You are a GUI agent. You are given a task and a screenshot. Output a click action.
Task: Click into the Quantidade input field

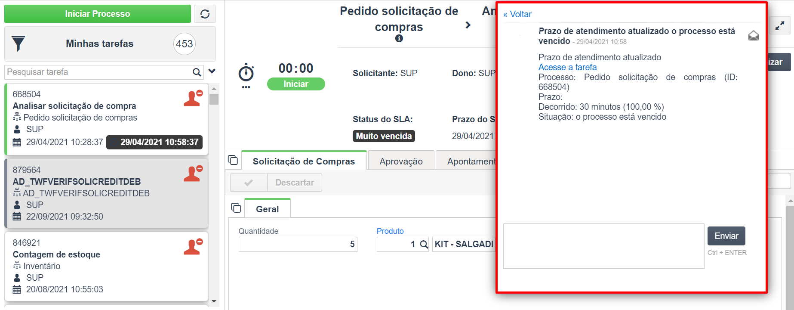coord(298,244)
